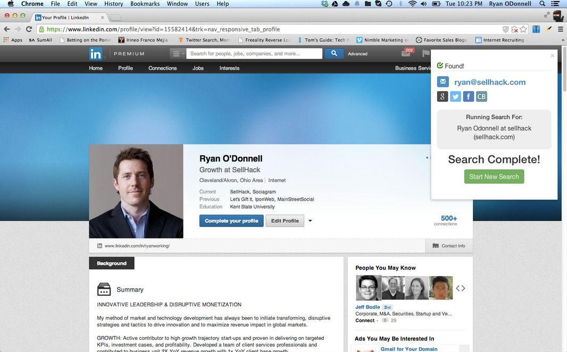
Task: Open the Background section tab
Action: (111, 263)
